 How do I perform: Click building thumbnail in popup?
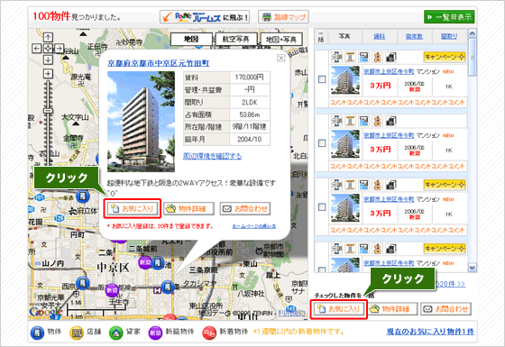click(141, 122)
